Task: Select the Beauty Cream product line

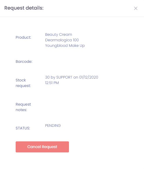Action: click(x=59, y=35)
